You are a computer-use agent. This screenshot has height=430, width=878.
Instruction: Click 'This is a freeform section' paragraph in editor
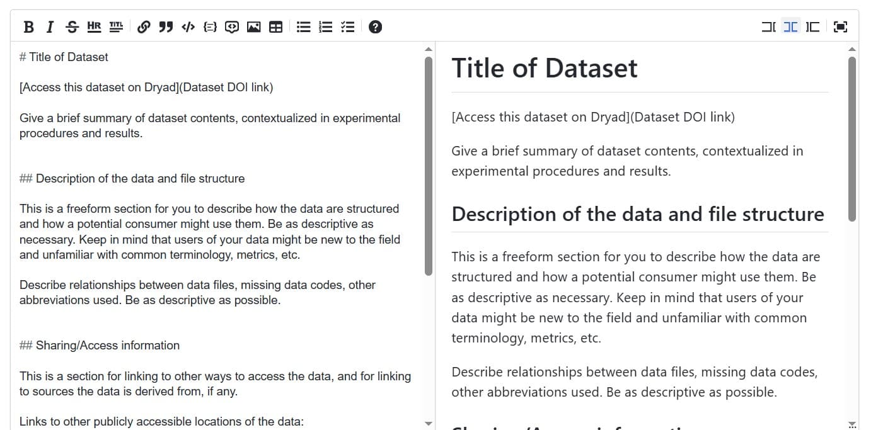pyautogui.click(x=210, y=232)
